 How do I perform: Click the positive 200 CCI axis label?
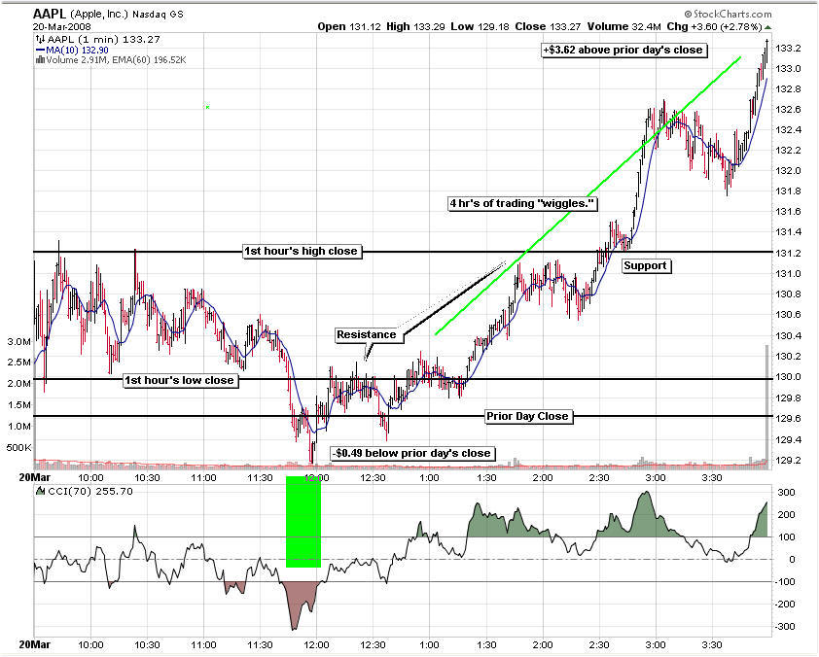coord(787,514)
